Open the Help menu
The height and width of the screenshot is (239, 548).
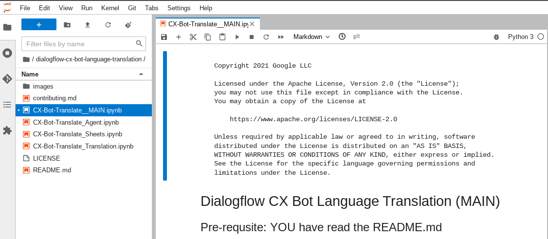206,8
